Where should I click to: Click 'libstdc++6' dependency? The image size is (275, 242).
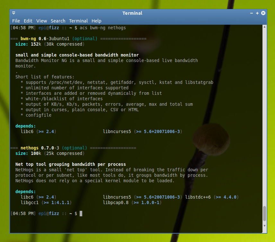click(198, 197)
